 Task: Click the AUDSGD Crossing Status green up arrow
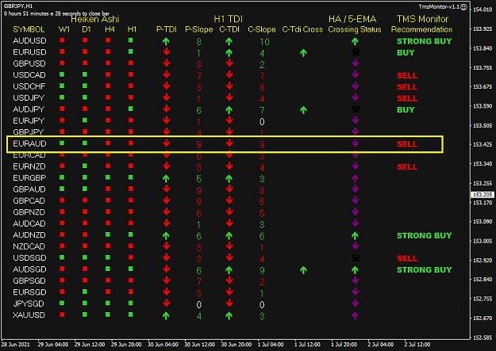(x=355, y=270)
